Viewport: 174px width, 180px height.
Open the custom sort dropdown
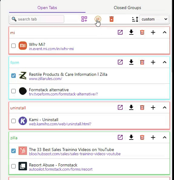154,19
